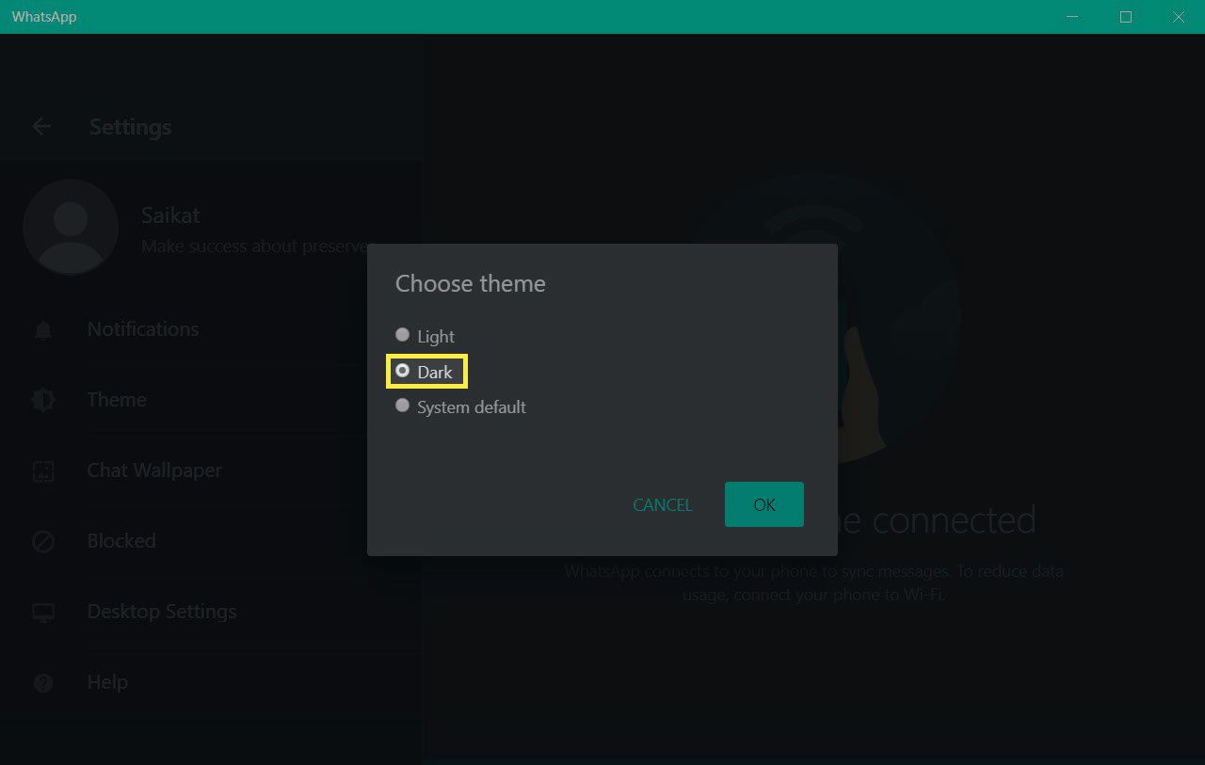Select the Dark theme radio button
1205x765 pixels.
tap(403, 371)
